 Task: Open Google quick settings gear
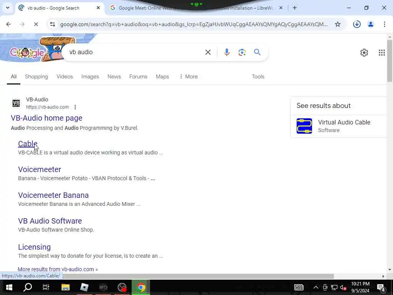(364, 52)
